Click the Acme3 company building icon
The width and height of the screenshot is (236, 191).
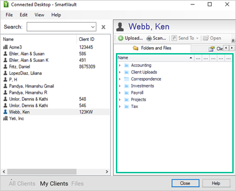[x=6, y=47]
